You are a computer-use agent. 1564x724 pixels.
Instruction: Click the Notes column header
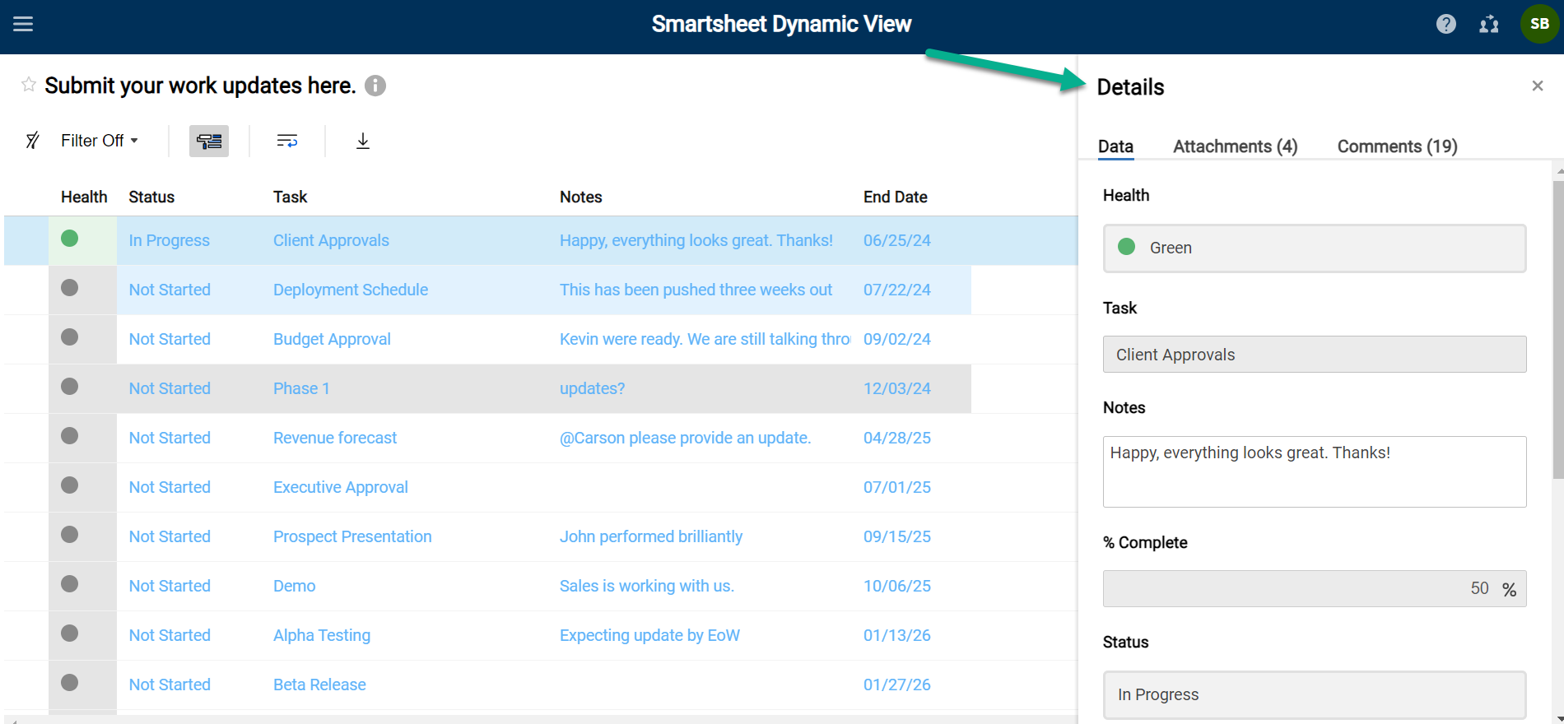(580, 197)
